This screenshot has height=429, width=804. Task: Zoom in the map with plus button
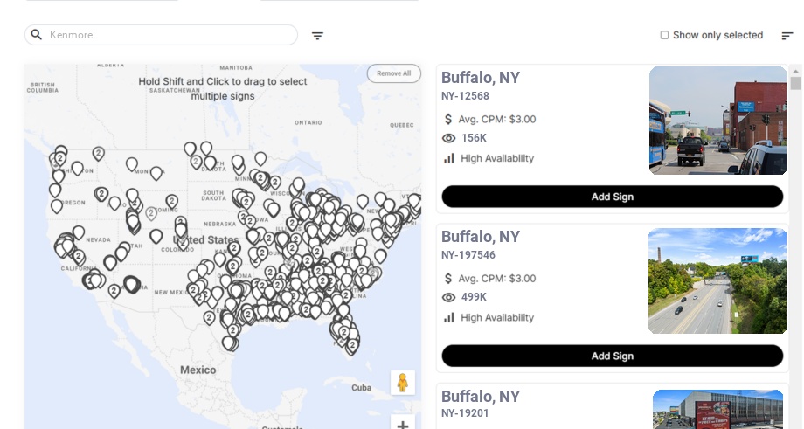(403, 424)
